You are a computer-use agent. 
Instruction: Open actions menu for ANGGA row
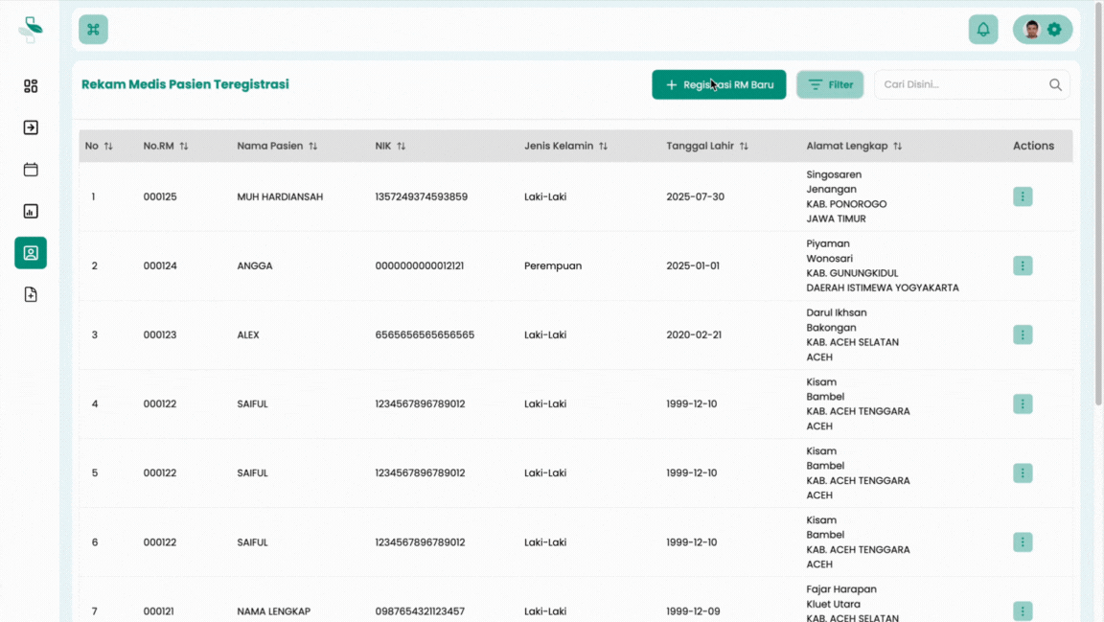[x=1023, y=265]
